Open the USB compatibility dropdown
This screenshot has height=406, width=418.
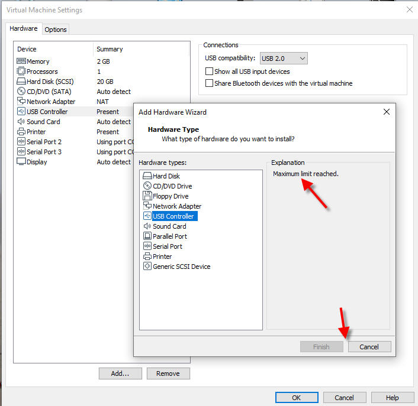284,58
